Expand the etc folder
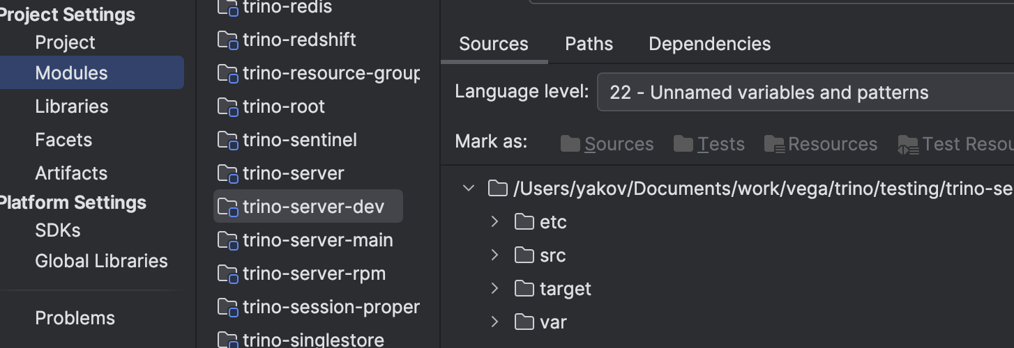The width and height of the screenshot is (1014, 348). click(494, 222)
